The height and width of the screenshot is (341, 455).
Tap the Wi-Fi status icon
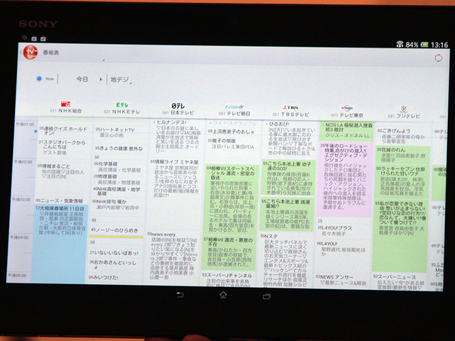point(400,44)
